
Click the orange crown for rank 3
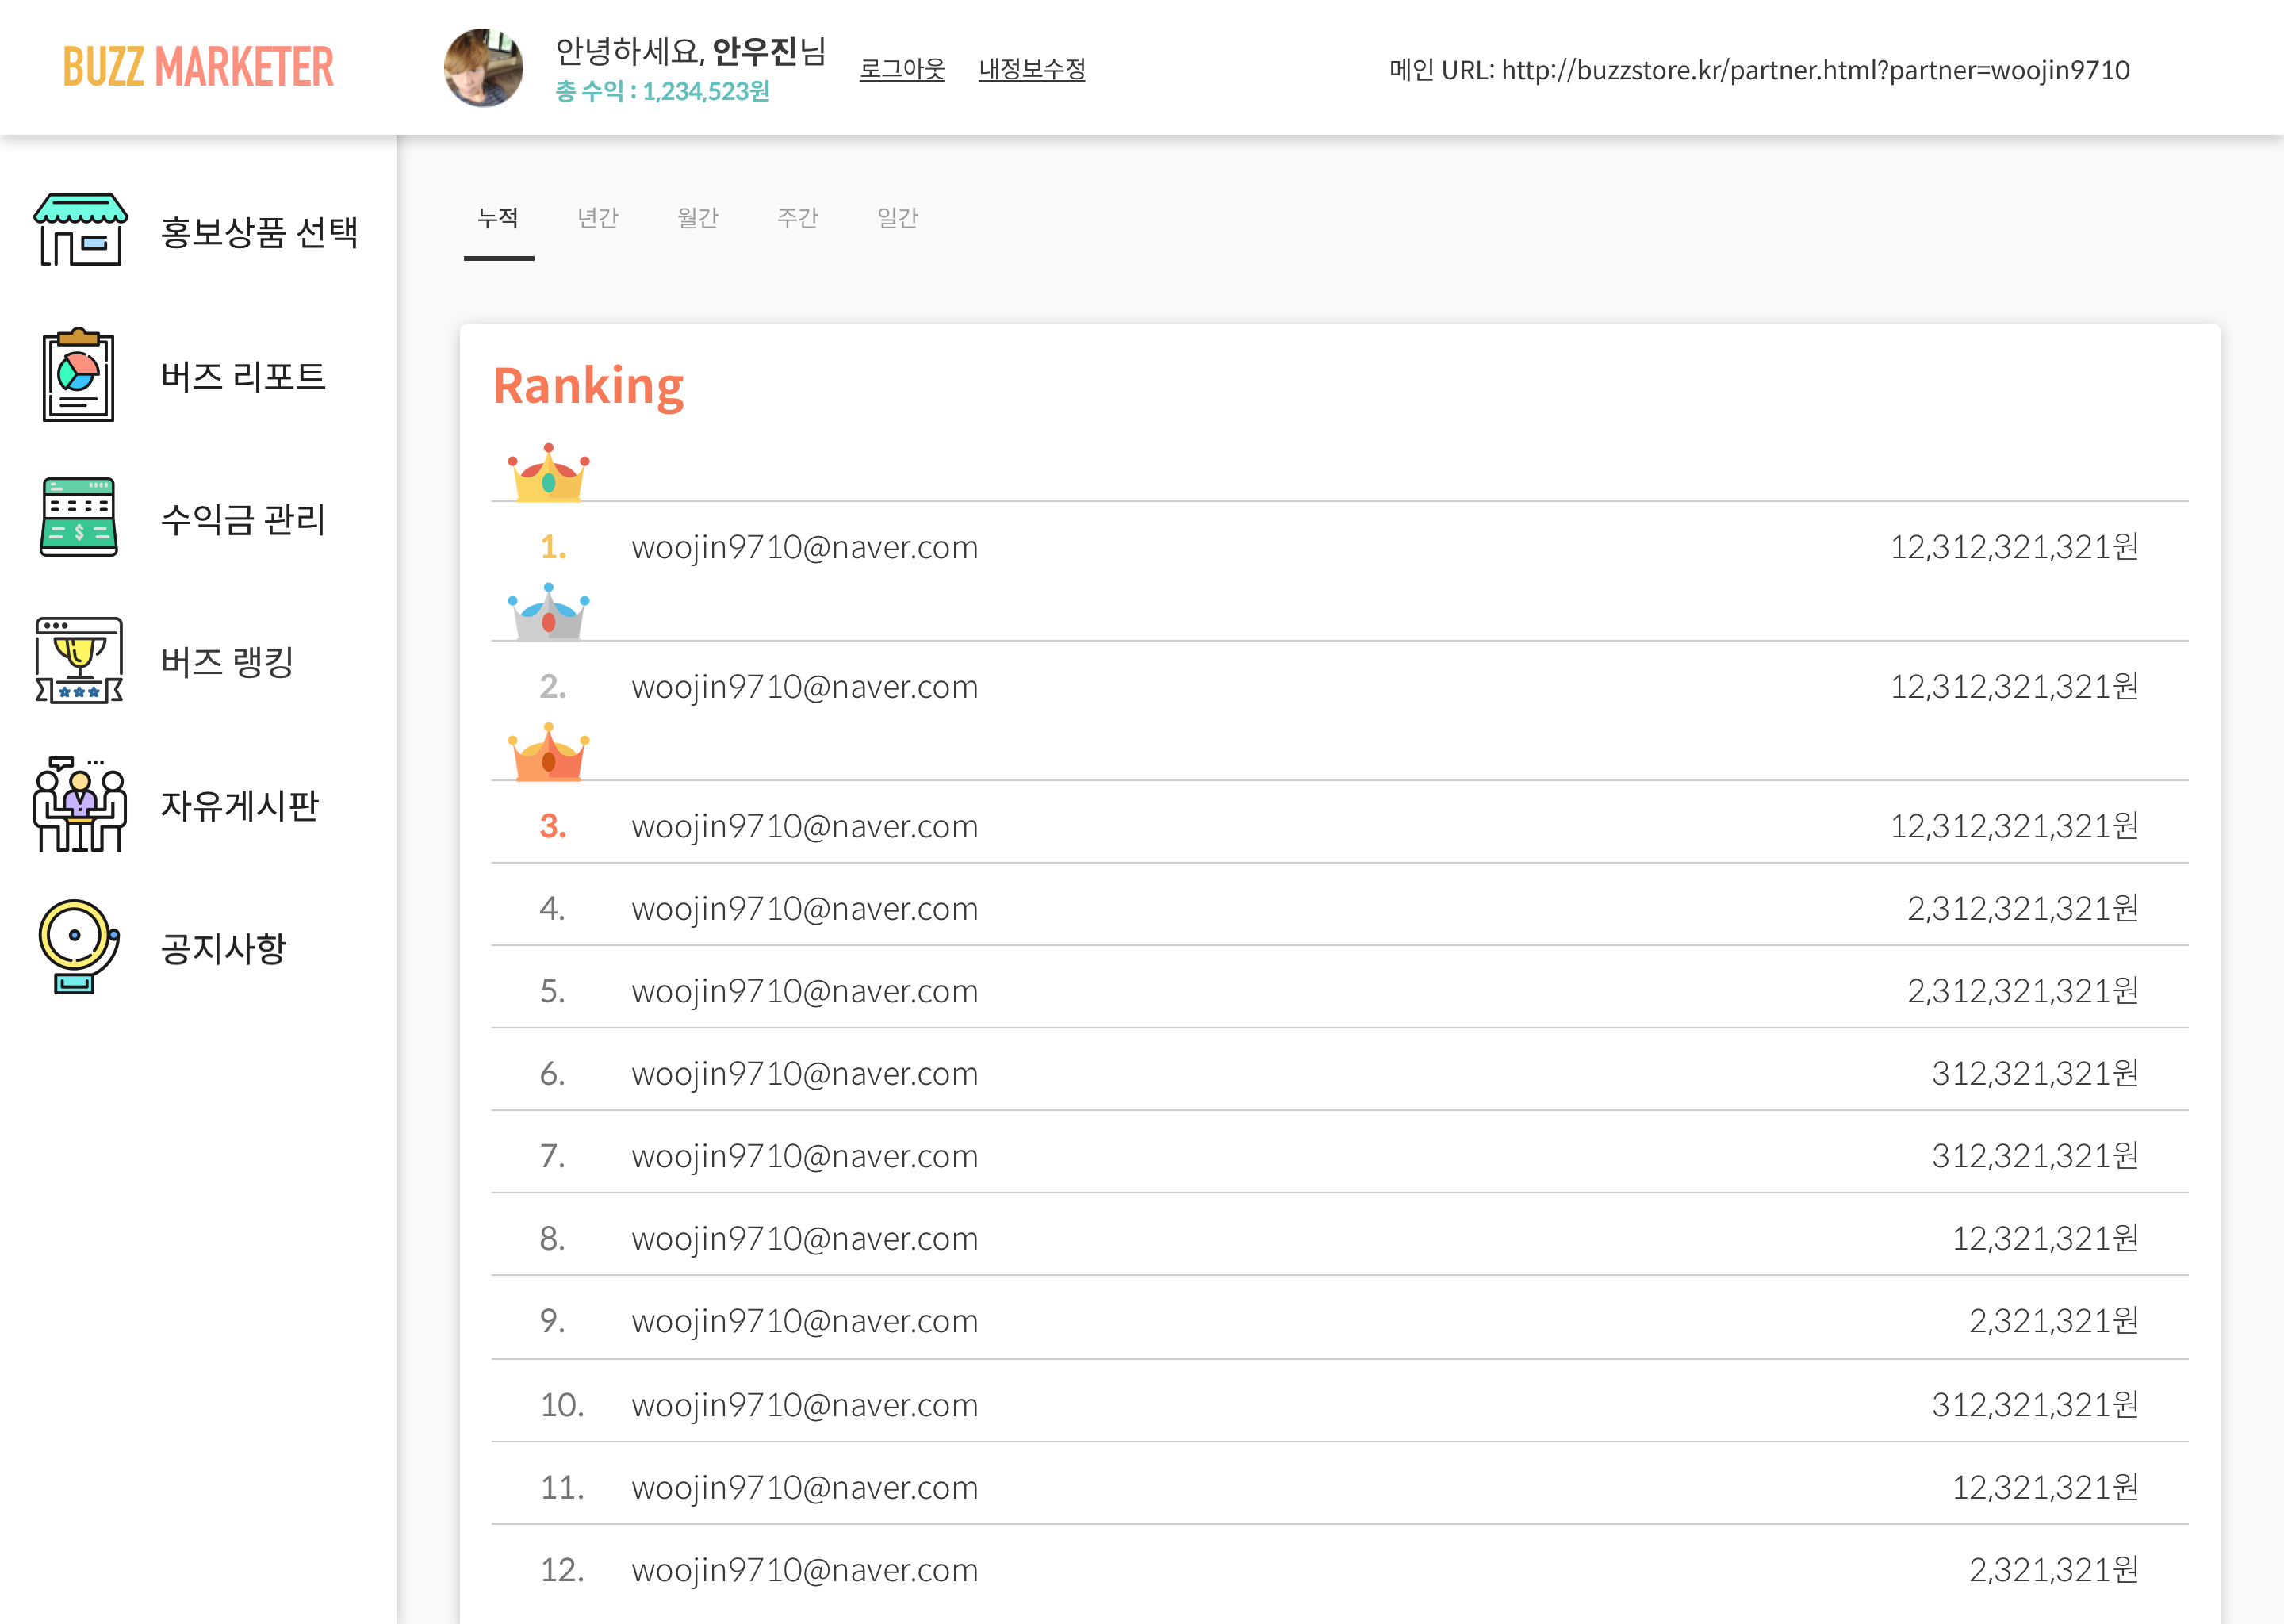pos(548,751)
